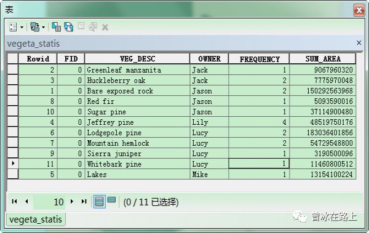369x233 pixels.
Task: Click the Select By Attributes icon
Action: coord(56,27)
